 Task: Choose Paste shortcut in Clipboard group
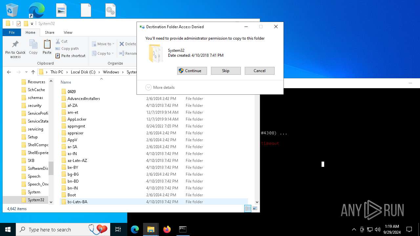point(70,56)
